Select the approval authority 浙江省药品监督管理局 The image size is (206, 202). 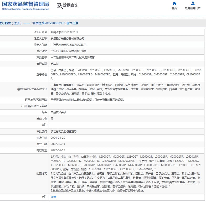(64, 131)
